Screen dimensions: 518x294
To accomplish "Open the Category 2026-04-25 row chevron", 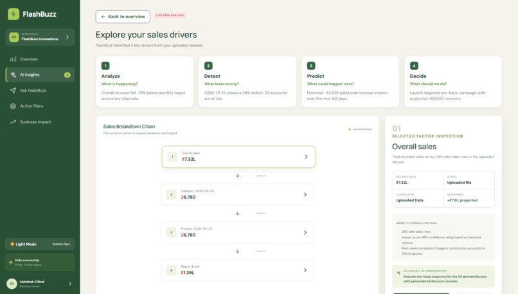I will pyautogui.click(x=305, y=194).
